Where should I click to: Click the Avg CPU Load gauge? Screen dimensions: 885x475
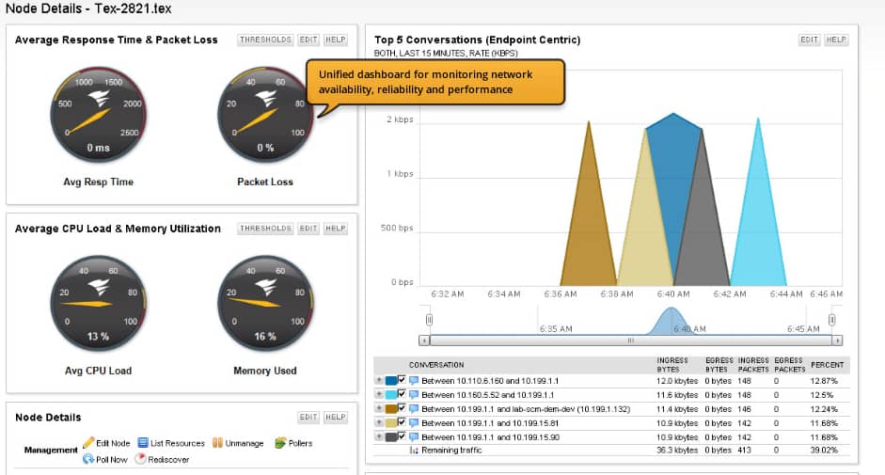[98, 303]
